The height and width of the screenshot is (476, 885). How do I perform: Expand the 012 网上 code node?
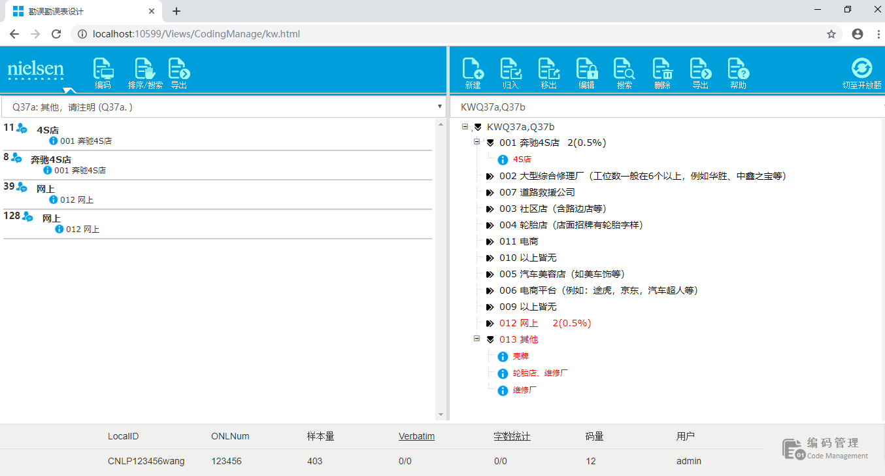[490, 324]
